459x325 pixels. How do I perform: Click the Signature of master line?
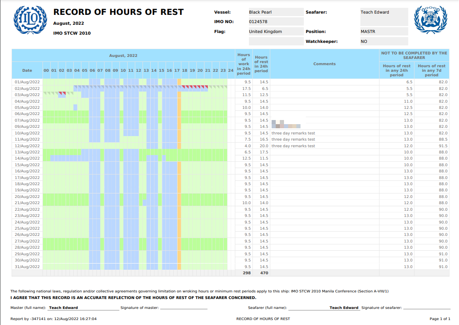[184, 308]
